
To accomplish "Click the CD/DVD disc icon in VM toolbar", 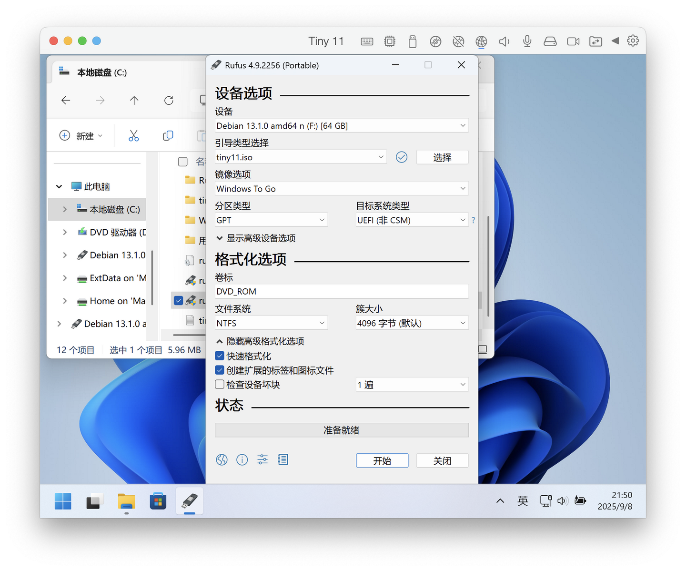I will (435, 41).
